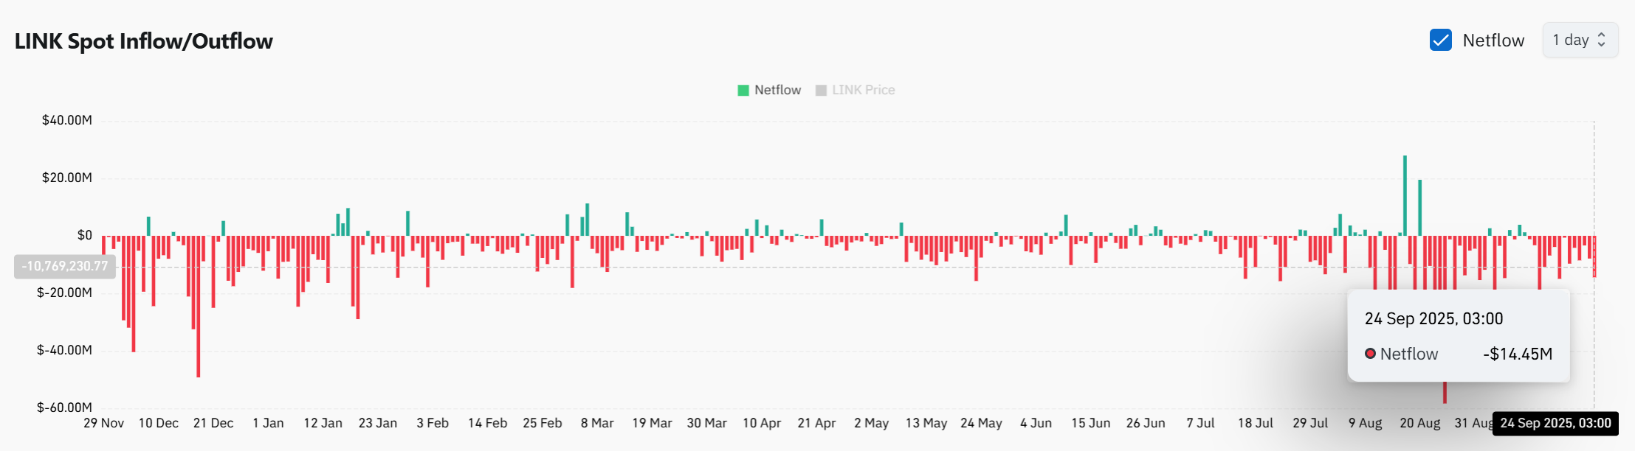Image resolution: width=1635 pixels, height=451 pixels.
Task: Click the 20 Aug x-axis date label
Action: pyautogui.click(x=1419, y=423)
